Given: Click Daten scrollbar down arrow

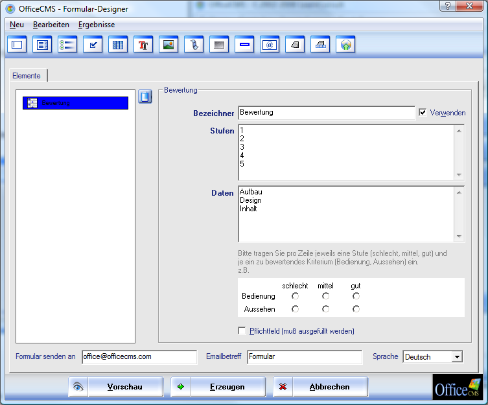Looking at the screenshot, I should (x=459, y=237).
